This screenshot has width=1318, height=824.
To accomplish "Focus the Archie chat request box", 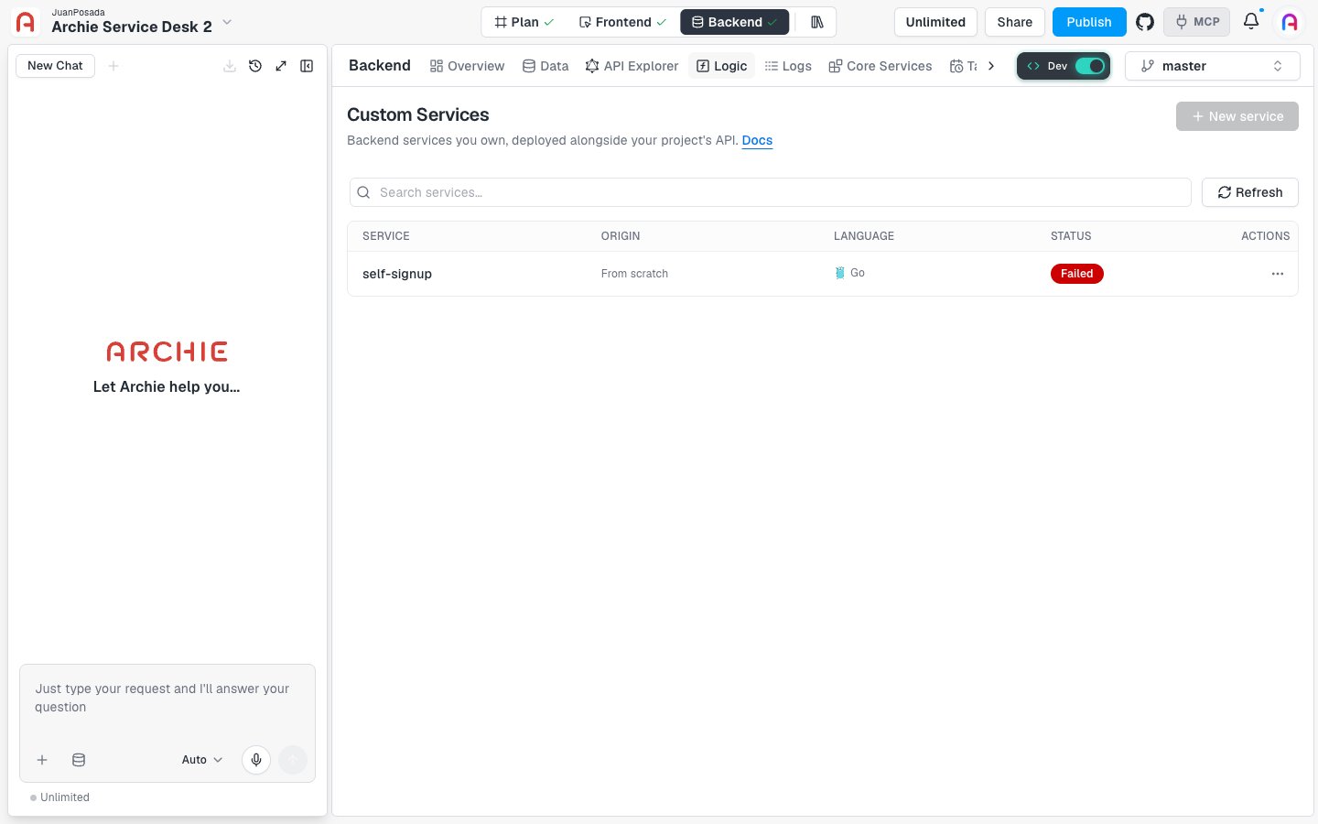I will [x=167, y=699].
